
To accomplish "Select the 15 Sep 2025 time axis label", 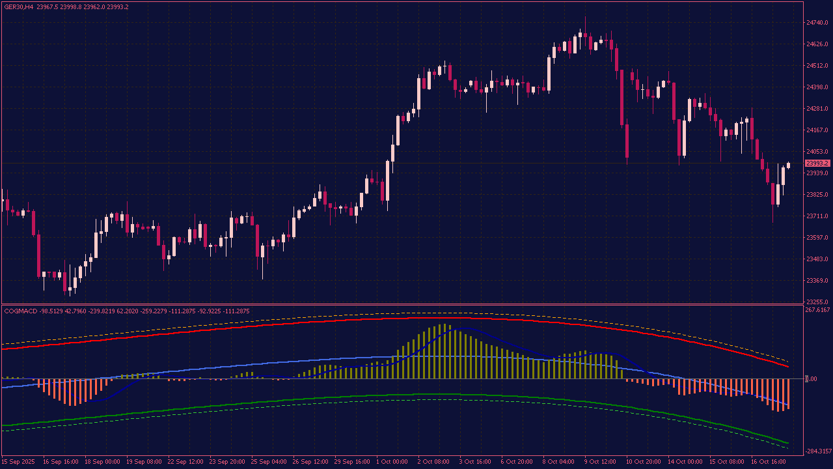I will [17, 461].
